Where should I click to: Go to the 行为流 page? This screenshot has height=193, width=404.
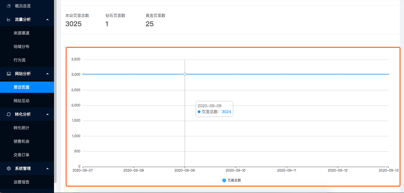20,60
